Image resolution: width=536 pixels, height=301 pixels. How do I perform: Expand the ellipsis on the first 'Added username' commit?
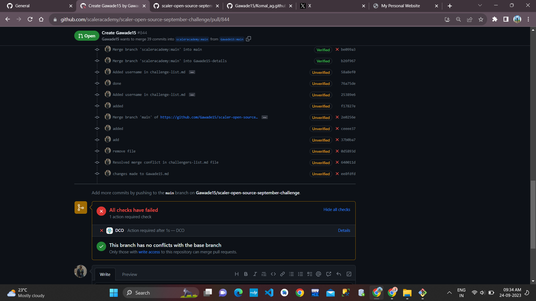pos(192,72)
